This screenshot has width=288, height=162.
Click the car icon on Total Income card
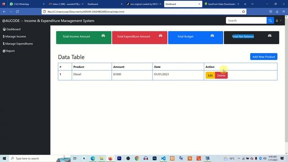103,36
